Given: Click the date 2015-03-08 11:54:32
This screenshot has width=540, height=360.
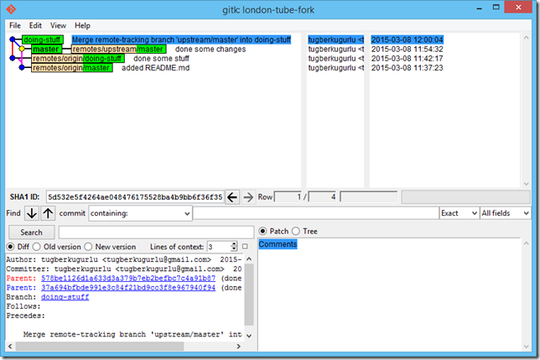Looking at the screenshot, I should pos(407,49).
